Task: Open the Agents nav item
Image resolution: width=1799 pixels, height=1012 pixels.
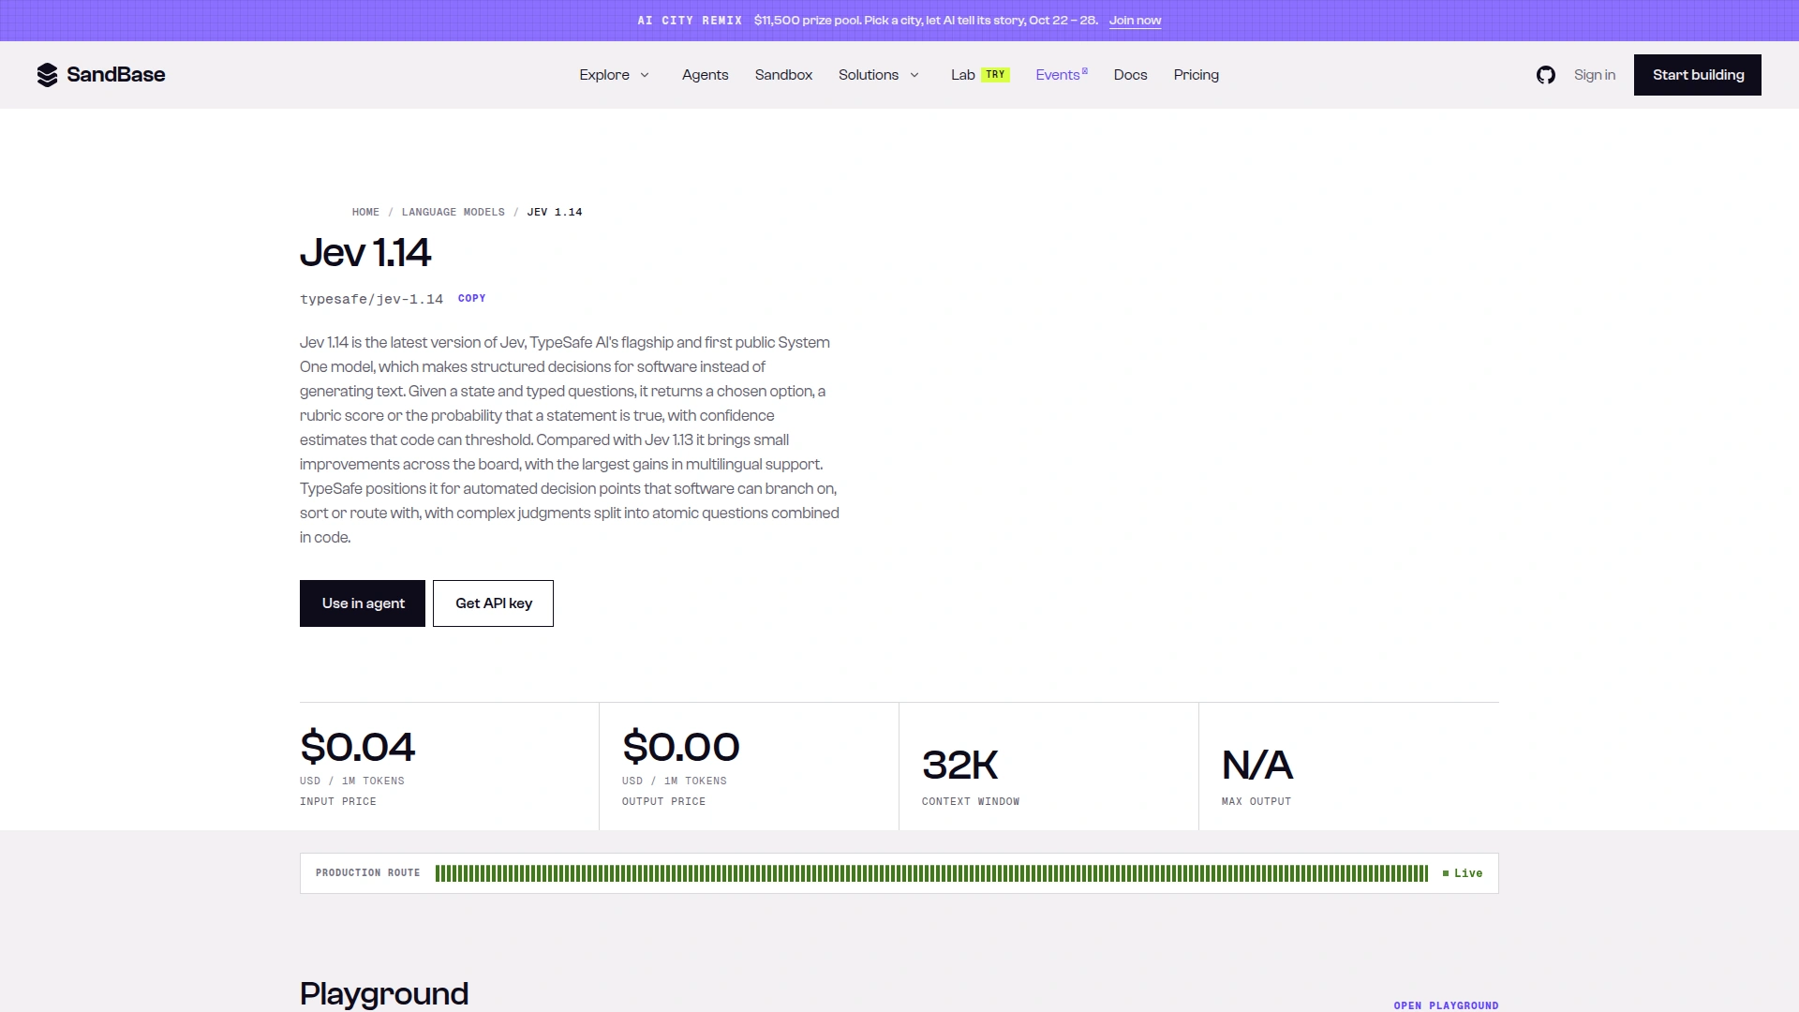Action: pos(705,75)
